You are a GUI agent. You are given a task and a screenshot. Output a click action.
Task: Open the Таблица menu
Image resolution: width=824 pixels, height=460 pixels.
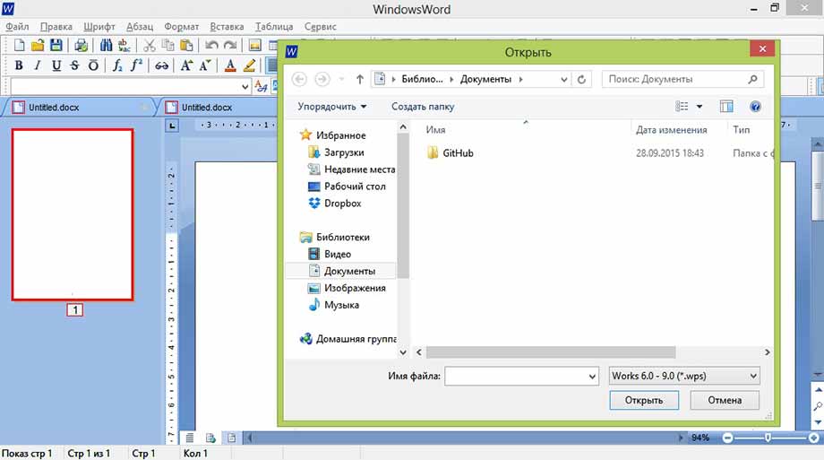(x=274, y=26)
